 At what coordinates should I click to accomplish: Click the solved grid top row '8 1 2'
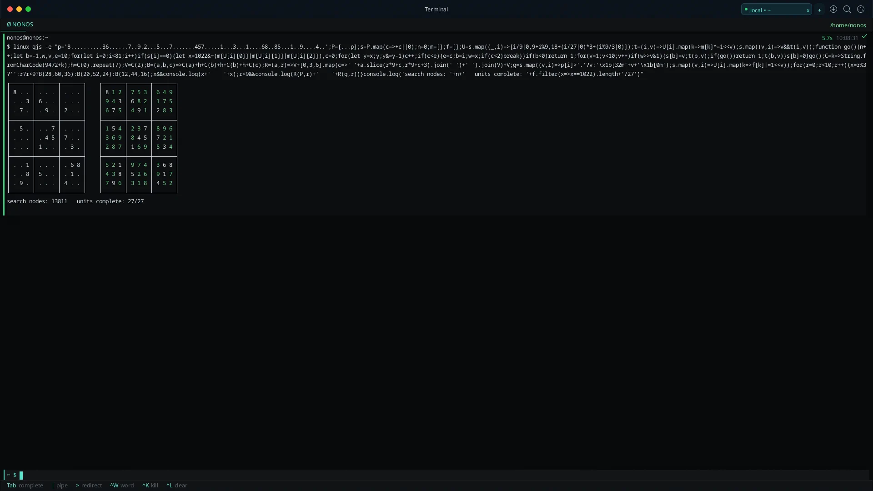coord(113,92)
